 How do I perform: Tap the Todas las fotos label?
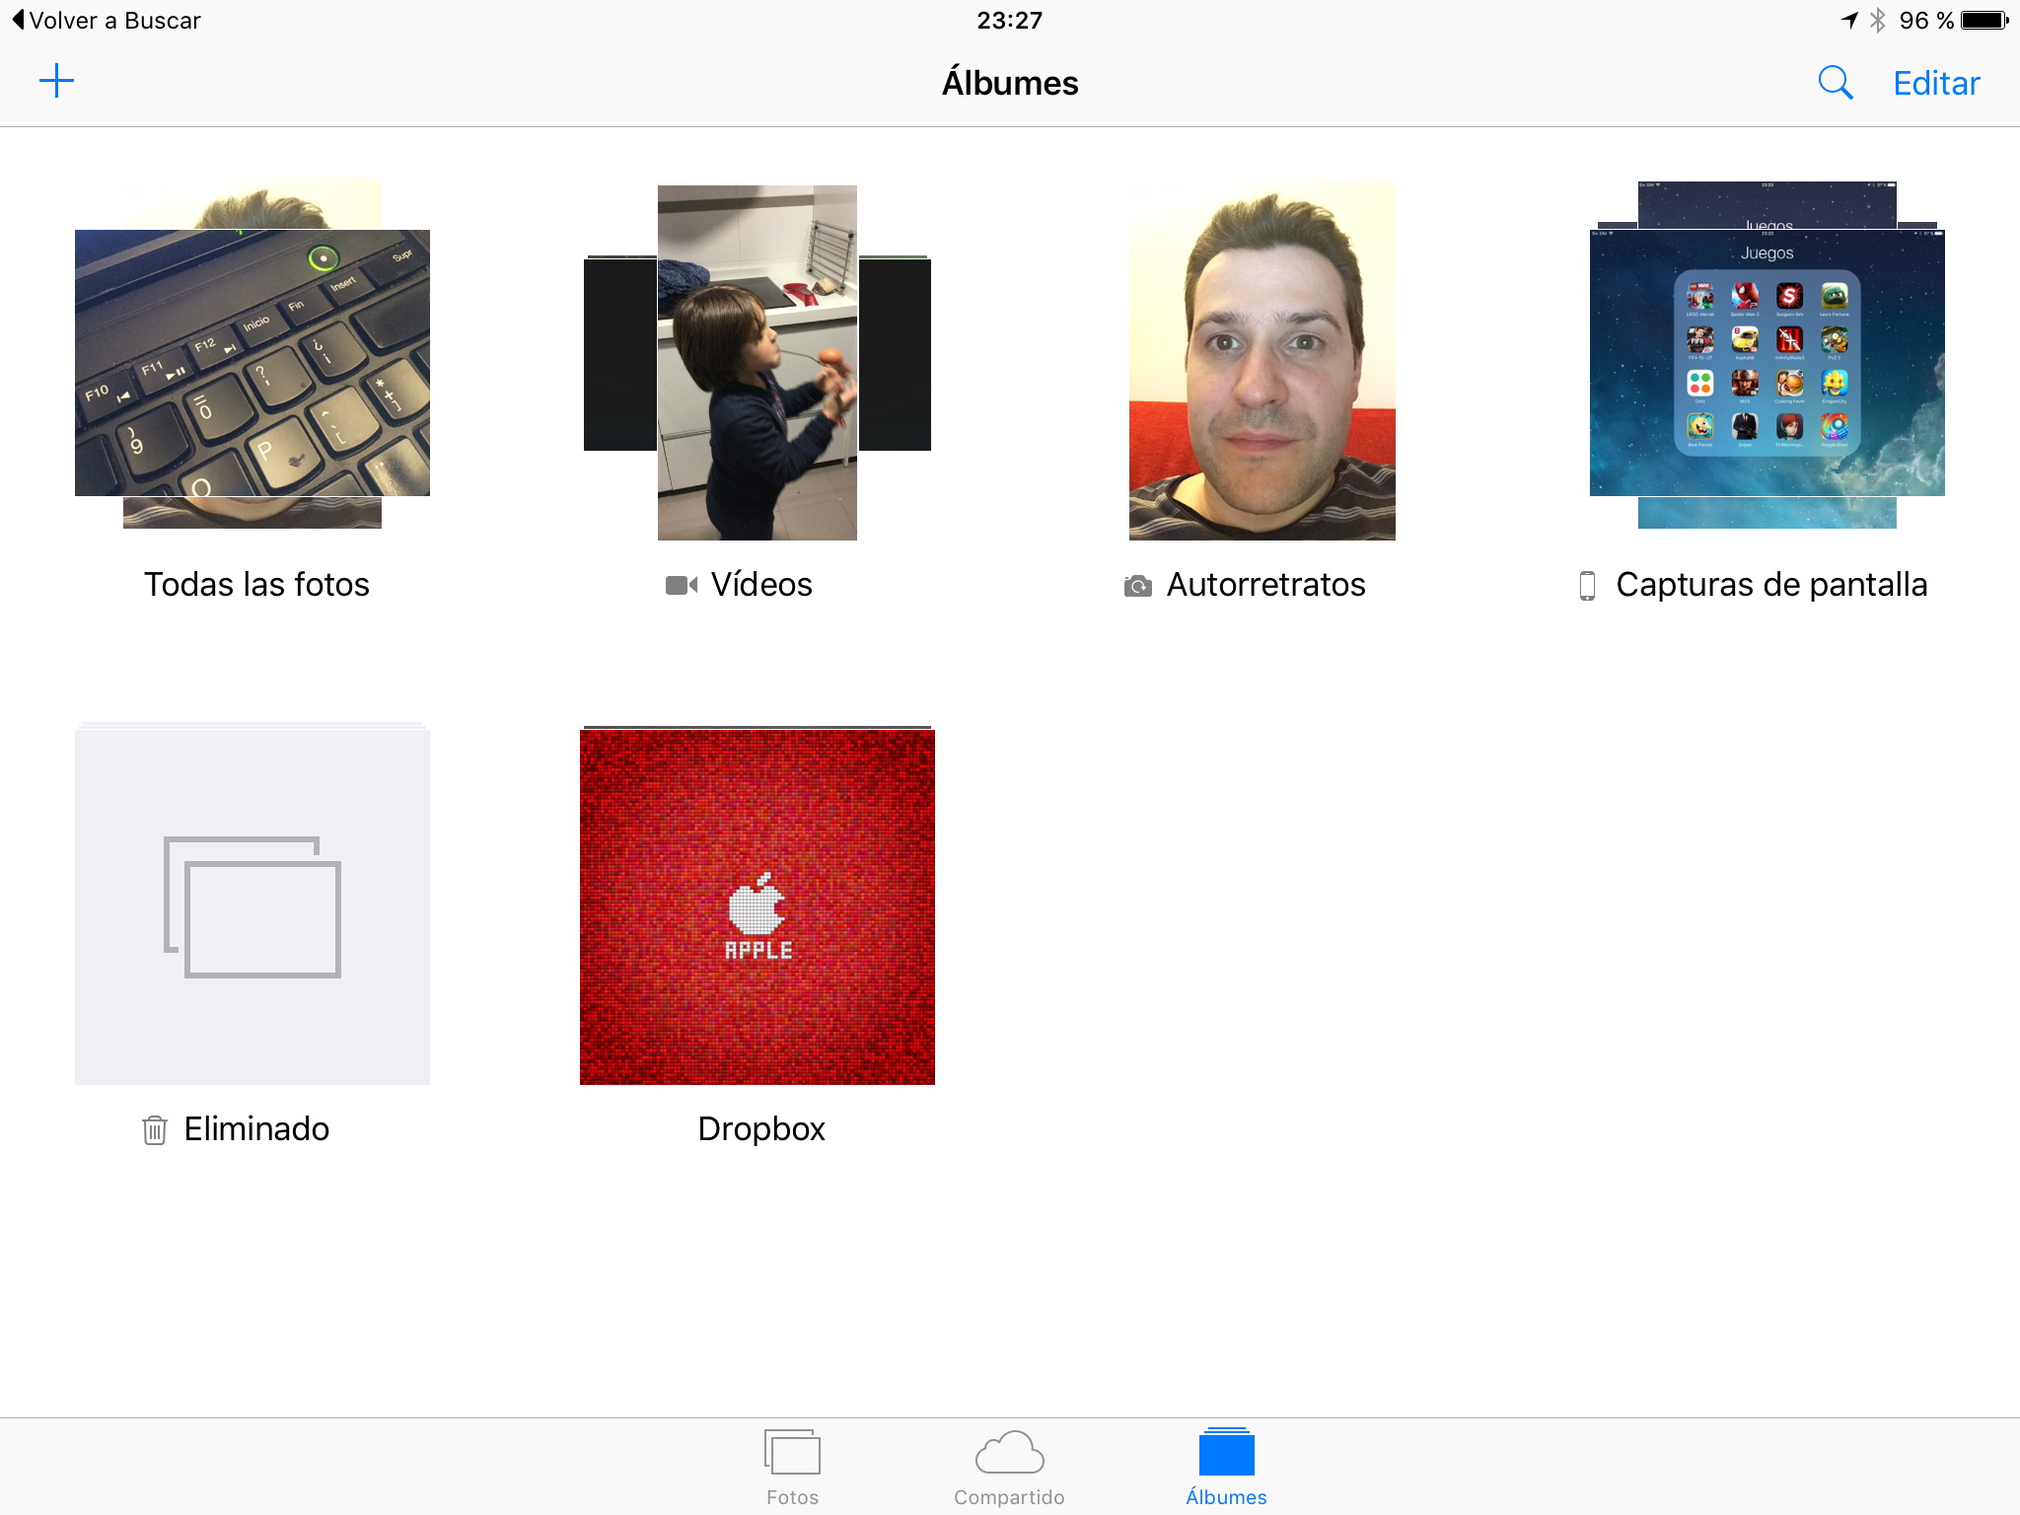click(256, 585)
